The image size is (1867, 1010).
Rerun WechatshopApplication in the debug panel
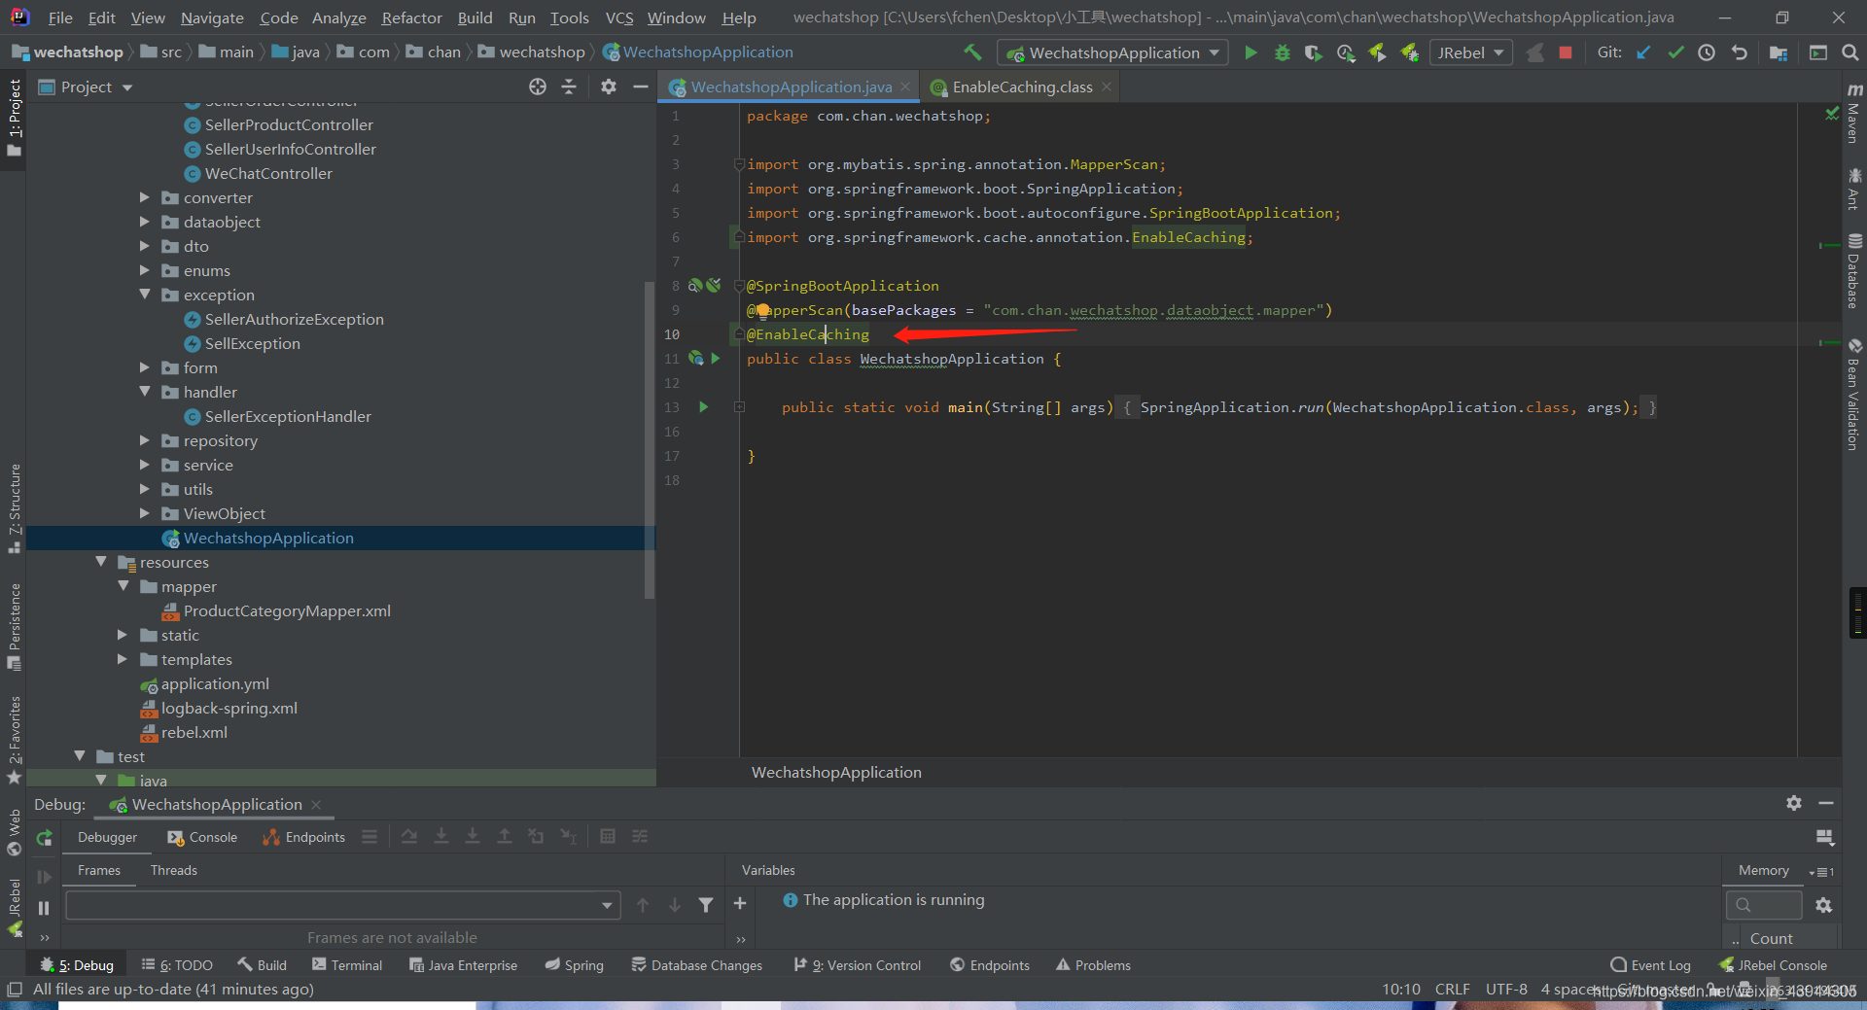click(44, 837)
